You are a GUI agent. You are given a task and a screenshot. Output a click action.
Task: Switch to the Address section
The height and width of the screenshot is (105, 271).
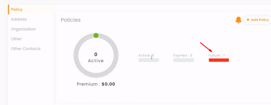pos(19,19)
